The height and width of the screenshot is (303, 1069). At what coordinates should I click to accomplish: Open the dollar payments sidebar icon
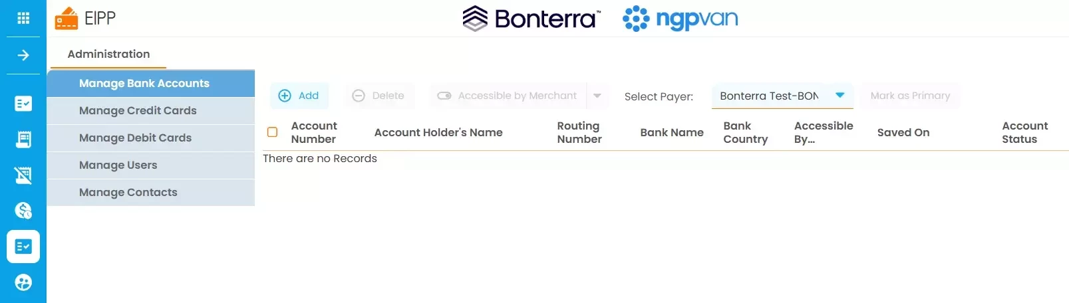(23, 211)
